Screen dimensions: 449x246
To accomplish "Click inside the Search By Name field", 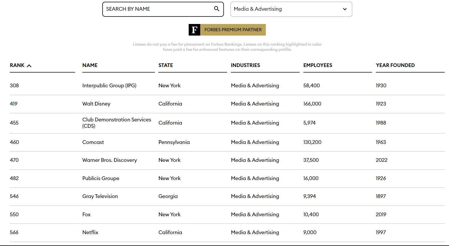I will pos(157,9).
